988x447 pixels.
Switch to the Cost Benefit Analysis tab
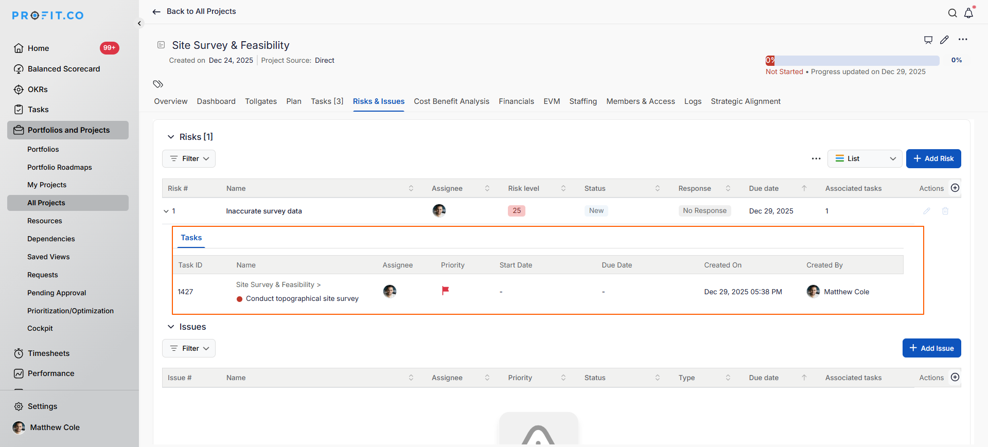click(x=451, y=101)
